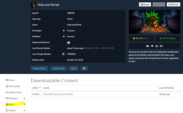The height and width of the screenshot is (113, 183).
Task: Open the Packages sidebar tab
Action: coord(16,98)
